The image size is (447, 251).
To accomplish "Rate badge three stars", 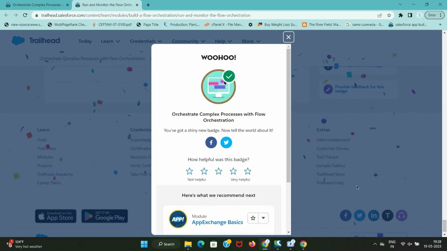I will [219, 171].
